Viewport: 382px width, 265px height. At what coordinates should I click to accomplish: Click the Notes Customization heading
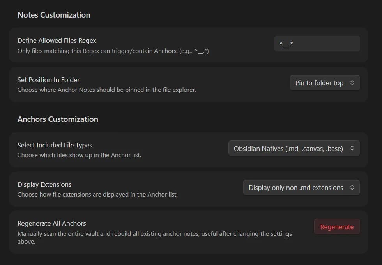54,15
